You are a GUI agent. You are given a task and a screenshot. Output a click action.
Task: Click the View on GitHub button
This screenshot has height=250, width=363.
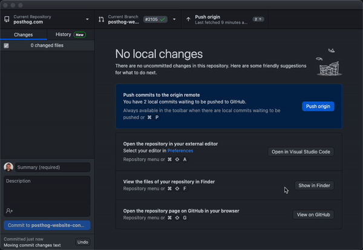pos(314,214)
